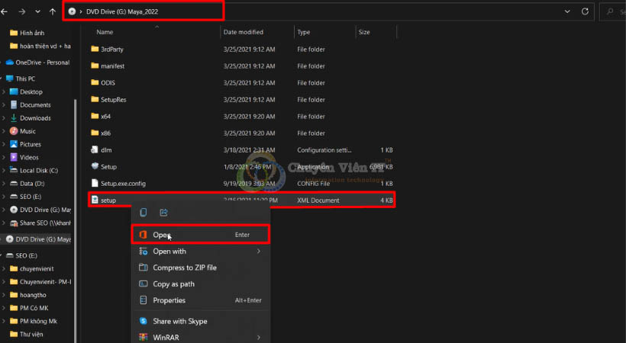The width and height of the screenshot is (626, 343).
Task: Go up one folder with Up arrow
Action: pos(51,11)
